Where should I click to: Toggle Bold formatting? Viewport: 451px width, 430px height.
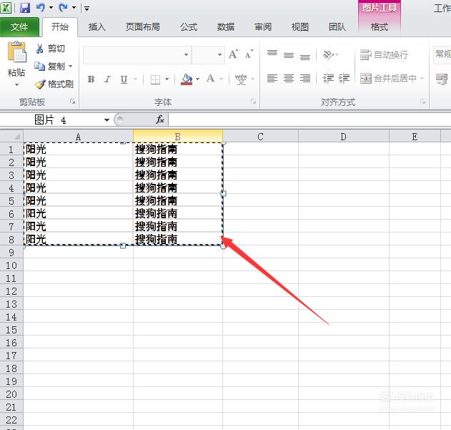click(x=91, y=79)
